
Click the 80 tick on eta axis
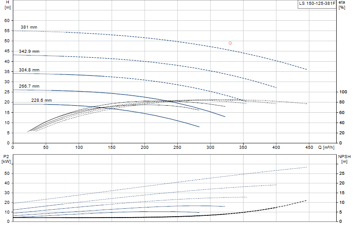click(342, 102)
